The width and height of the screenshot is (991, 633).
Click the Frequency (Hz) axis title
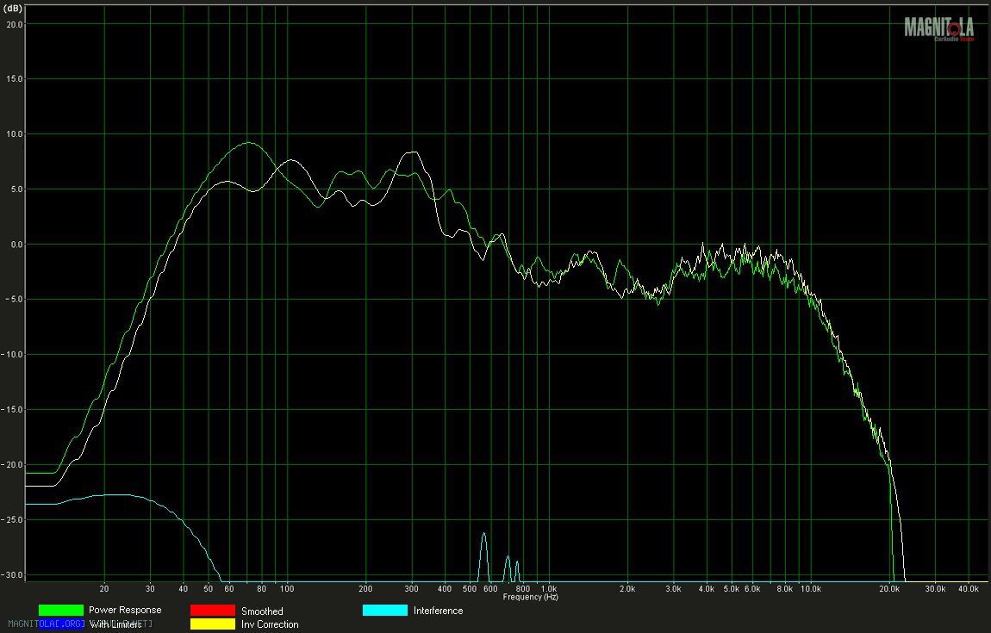coord(530,597)
